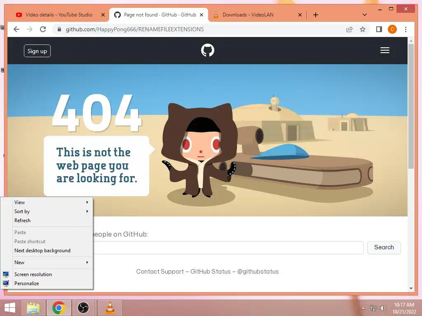The width and height of the screenshot is (422, 316).
Task: Open File Explorer from taskbar
Action: coord(33,308)
